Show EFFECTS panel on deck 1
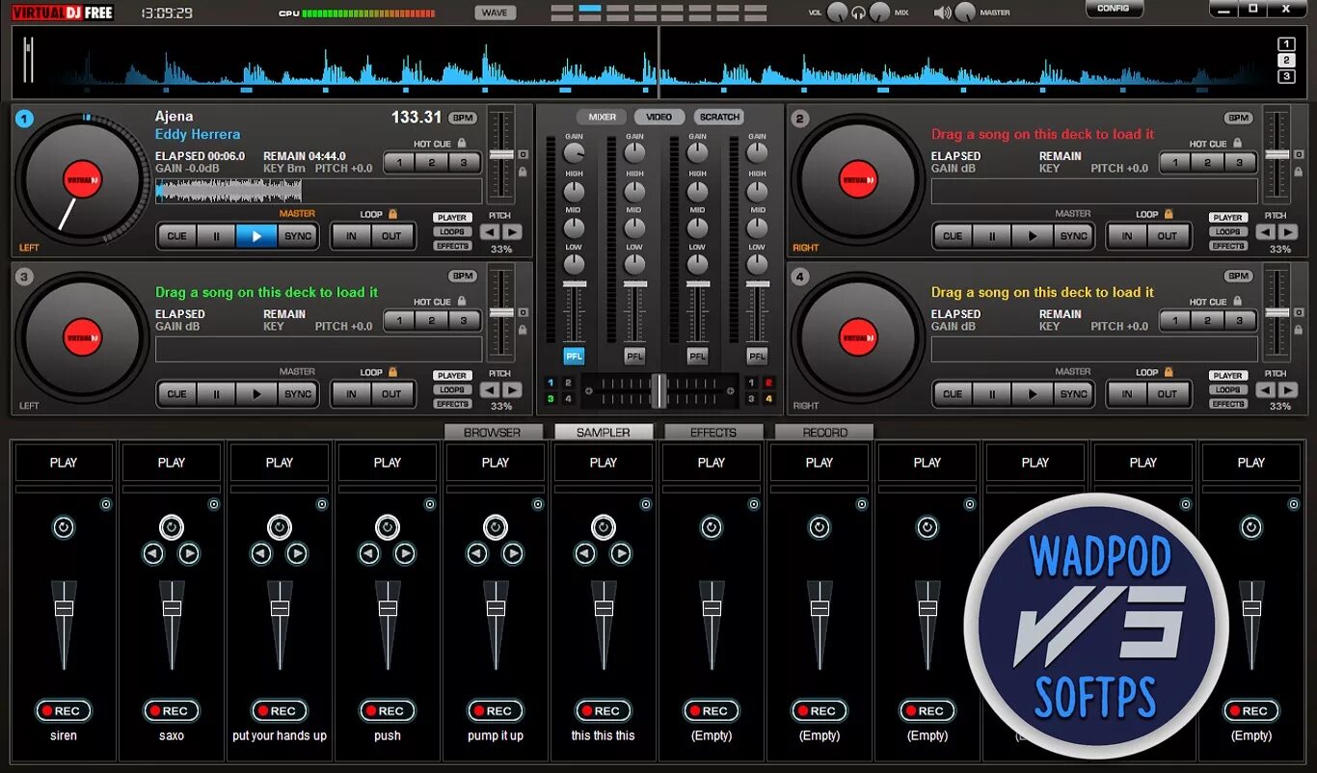The height and width of the screenshot is (773, 1317). (x=451, y=246)
